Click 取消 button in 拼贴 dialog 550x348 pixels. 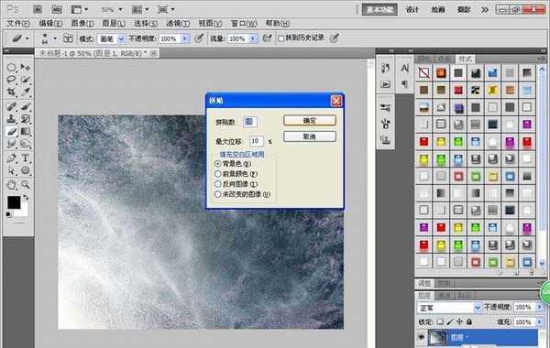pos(310,136)
